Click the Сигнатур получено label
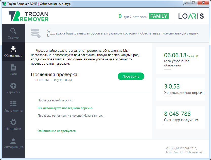 tap(181, 120)
